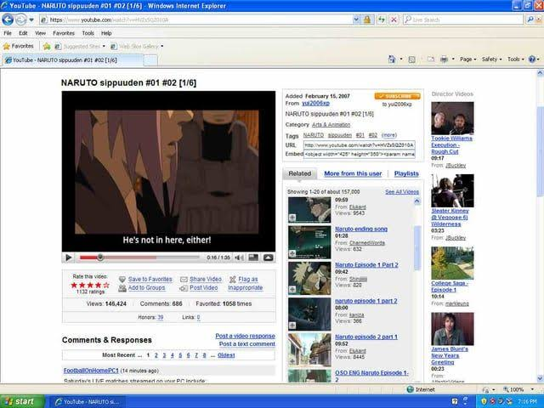Image resolution: width=544 pixels, height=408 pixels.
Task: Click the Add to Favorites Bar icon
Action: point(47,46)
